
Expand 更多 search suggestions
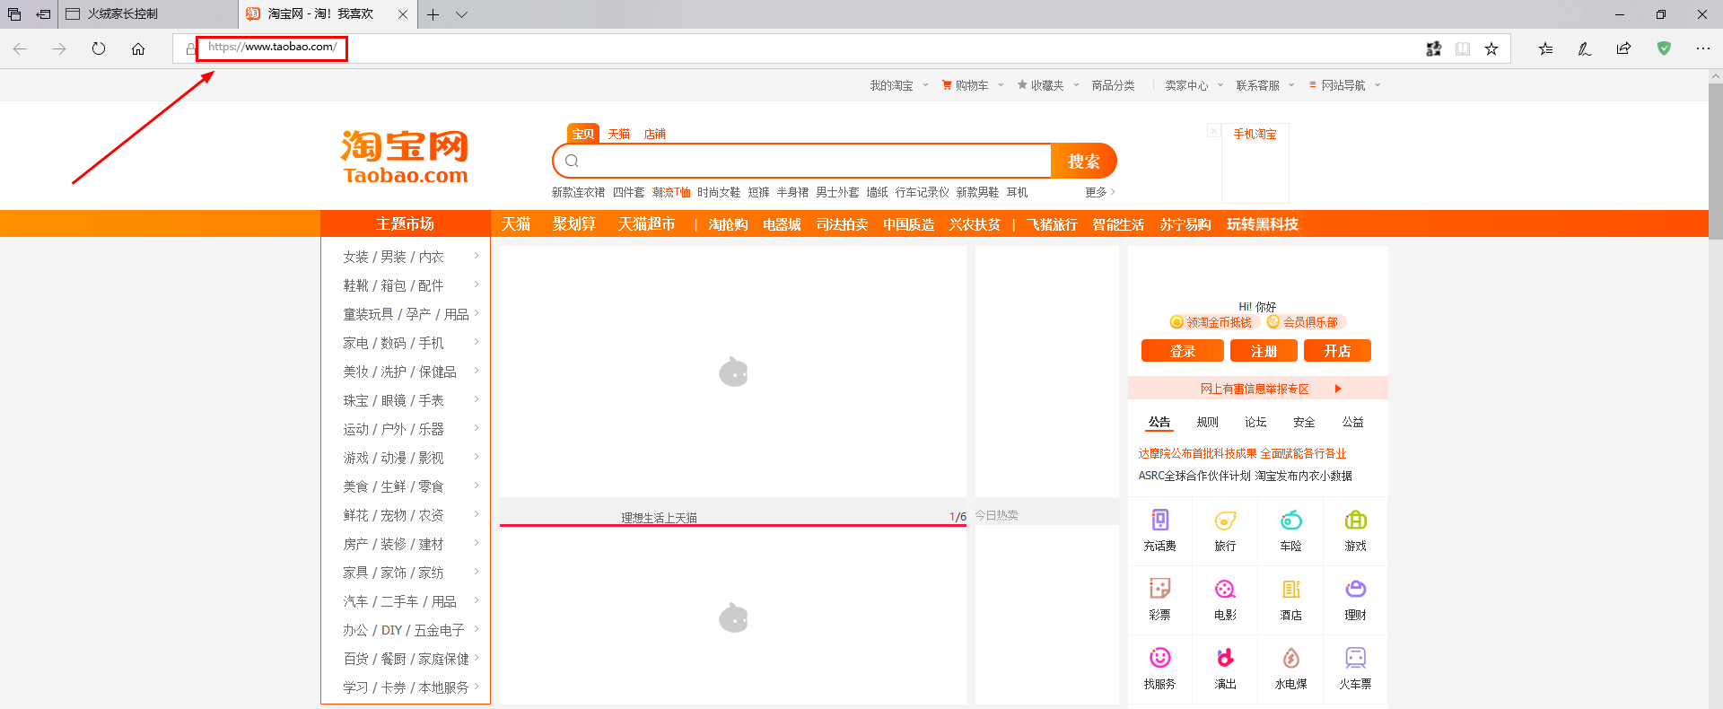pos(1100,192)
